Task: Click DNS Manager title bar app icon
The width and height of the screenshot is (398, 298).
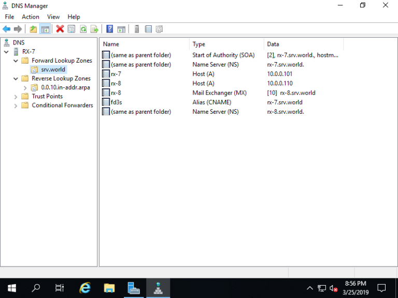Action: click(5, 6)
